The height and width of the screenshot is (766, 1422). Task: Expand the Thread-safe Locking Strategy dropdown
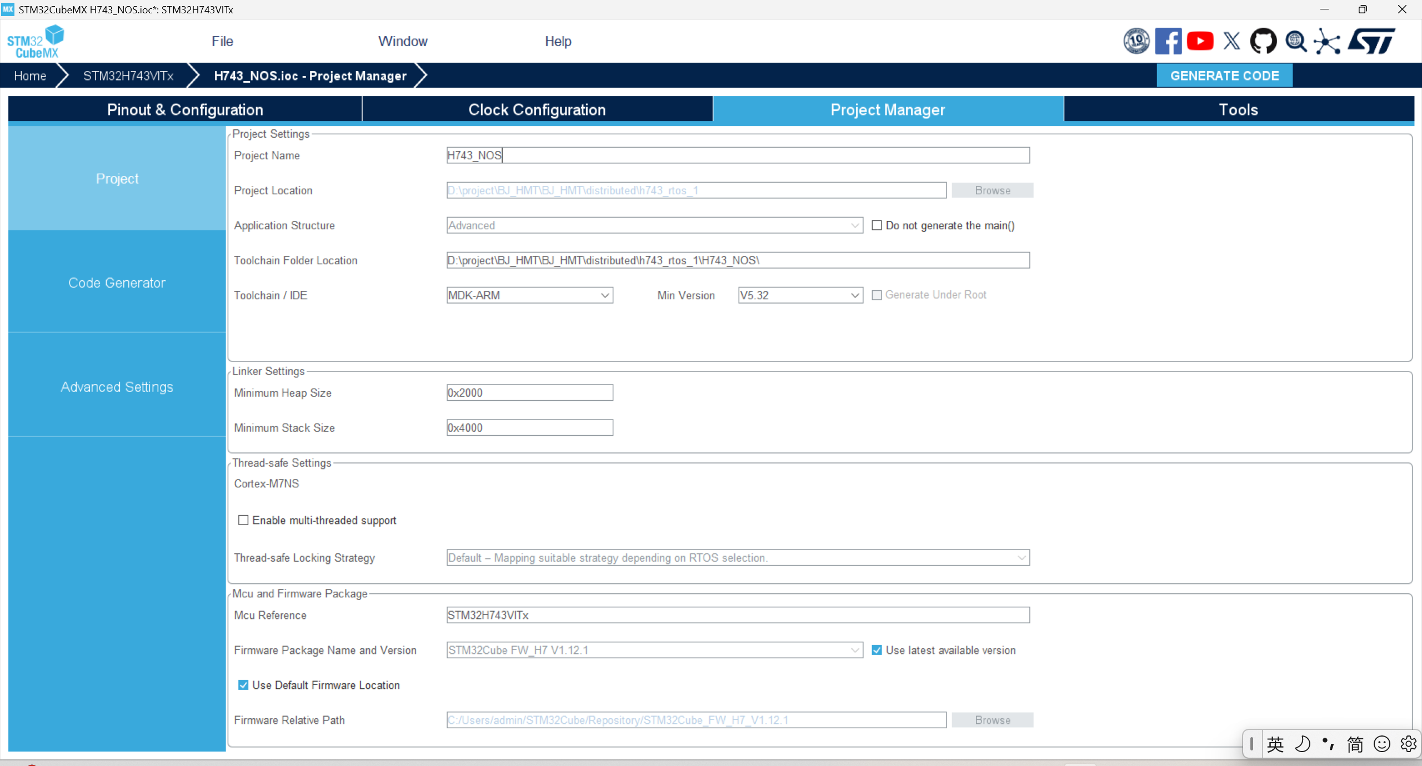point(738,558)
